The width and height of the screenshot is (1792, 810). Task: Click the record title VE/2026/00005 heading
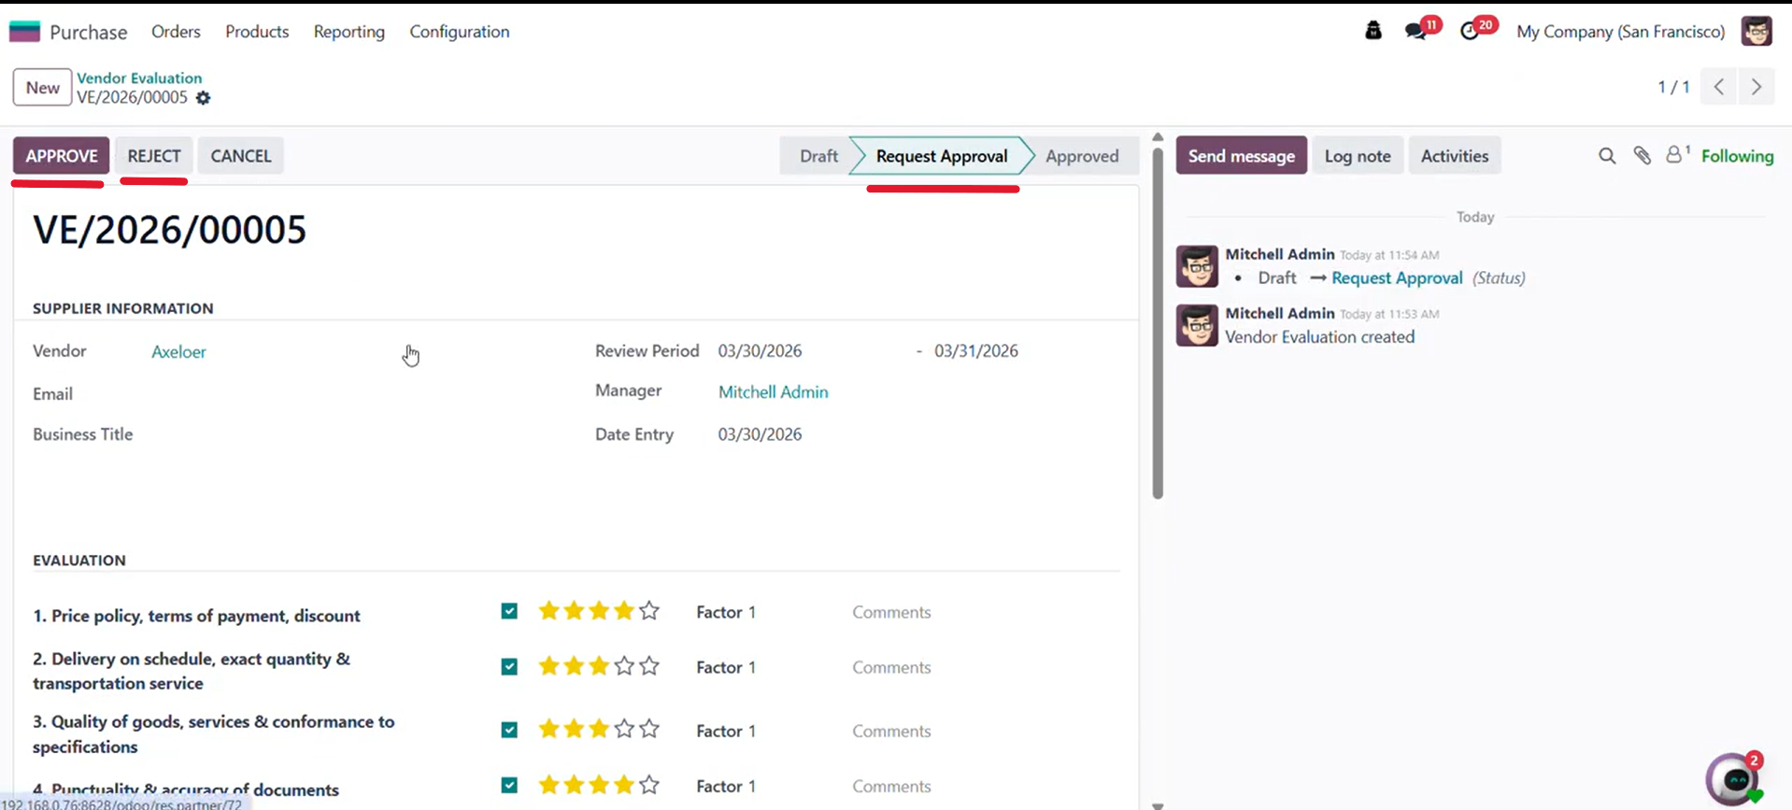coord(169,230)
